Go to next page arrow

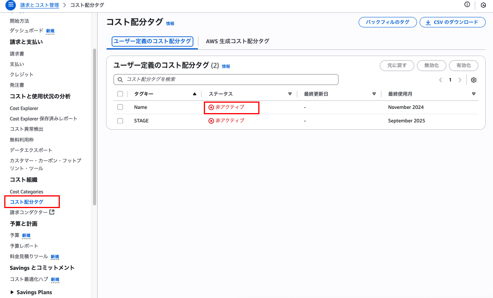[459, 80]
